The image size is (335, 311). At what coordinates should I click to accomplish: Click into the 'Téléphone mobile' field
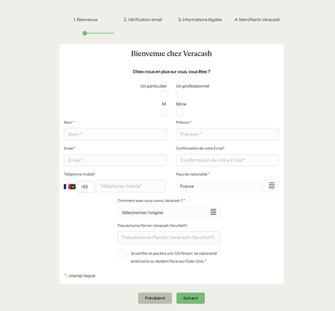click(x=131, y=186)
